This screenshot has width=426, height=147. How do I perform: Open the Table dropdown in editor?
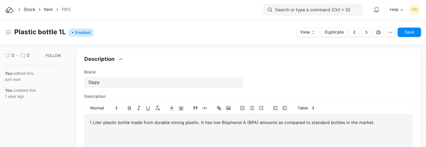click(306, 108)
